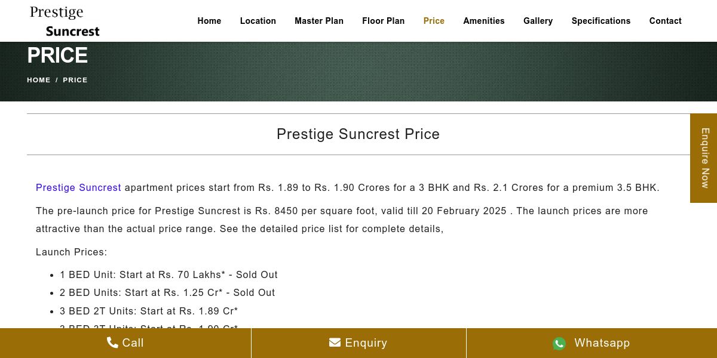Open Specifications from the top menu
Viewport: 717px width, 358px height.
click(x=601, y=21)
